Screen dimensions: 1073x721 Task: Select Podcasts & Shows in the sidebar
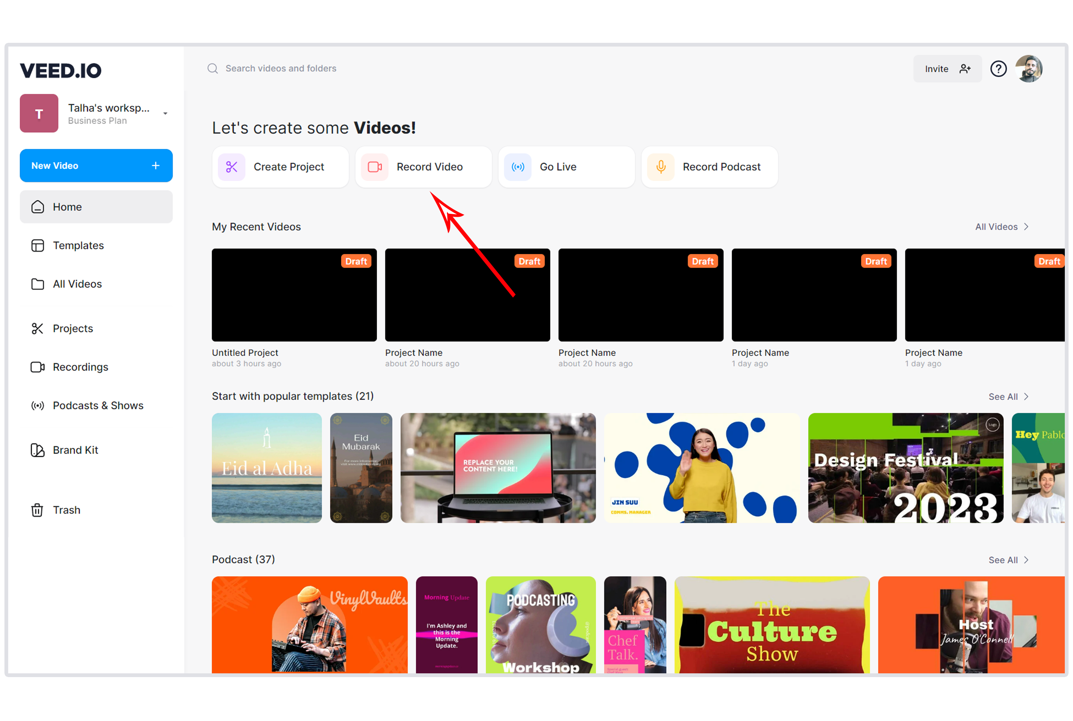[98, 405]
